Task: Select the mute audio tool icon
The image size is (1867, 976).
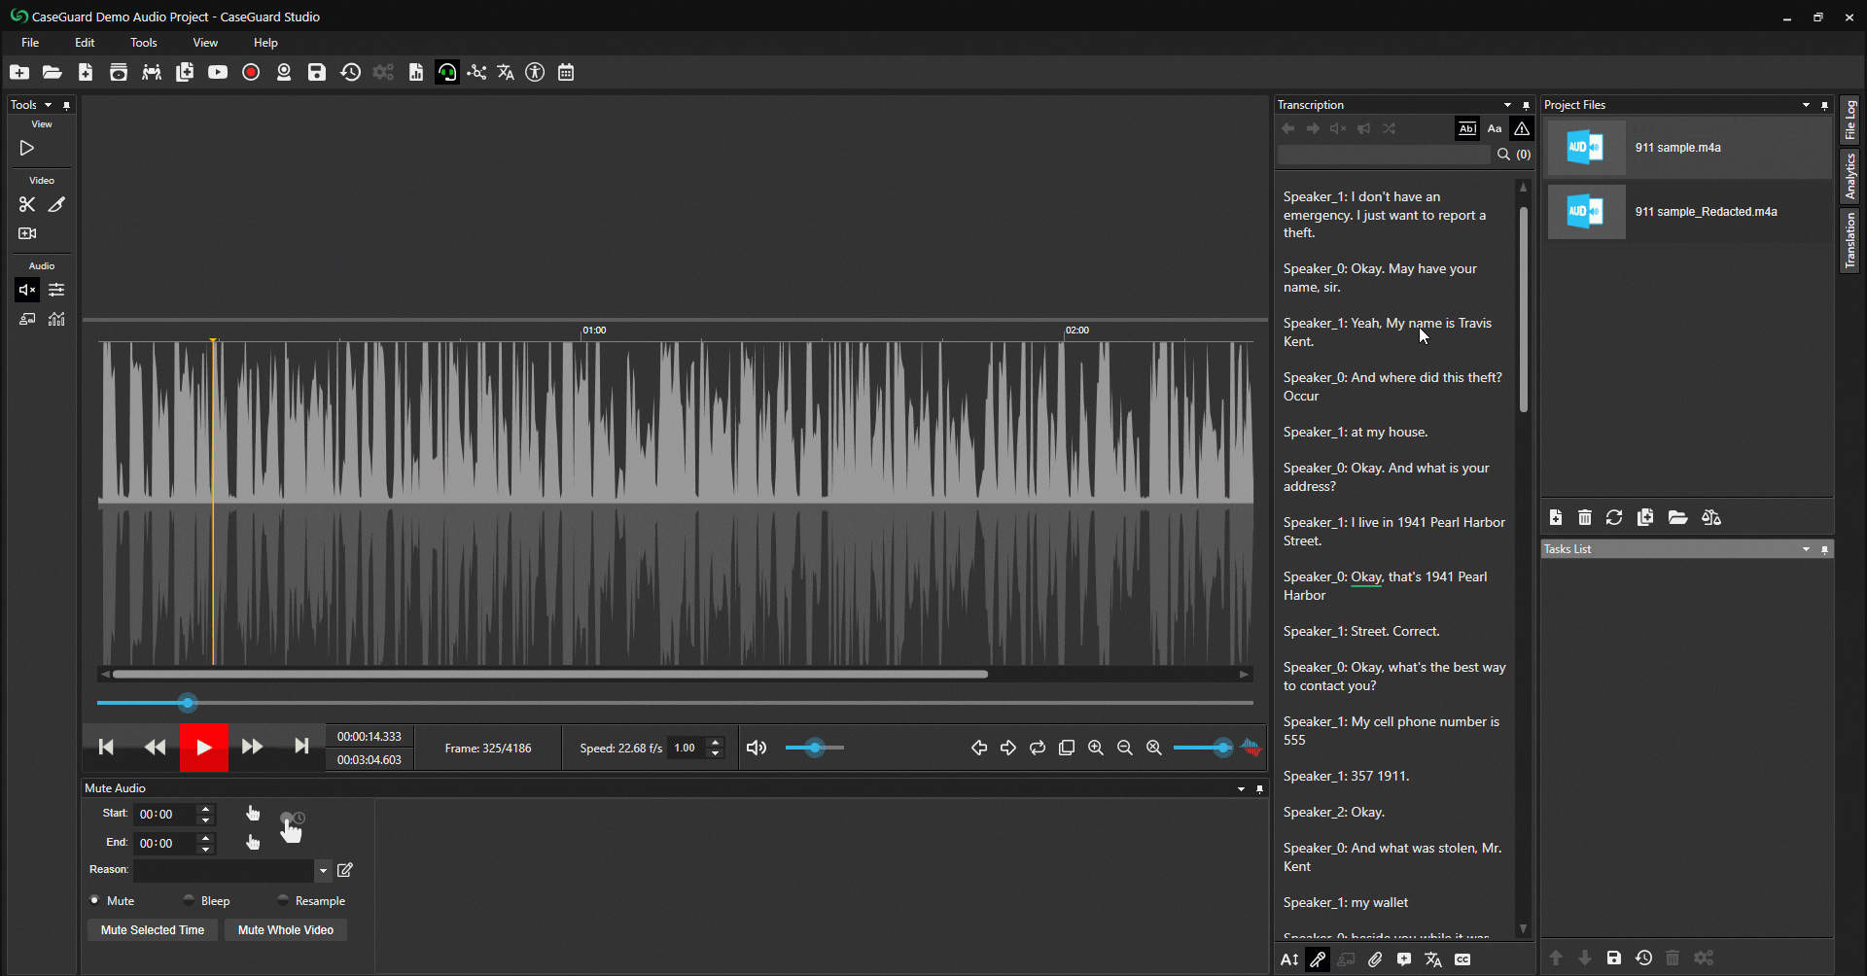Action: (x=27, y=290)
